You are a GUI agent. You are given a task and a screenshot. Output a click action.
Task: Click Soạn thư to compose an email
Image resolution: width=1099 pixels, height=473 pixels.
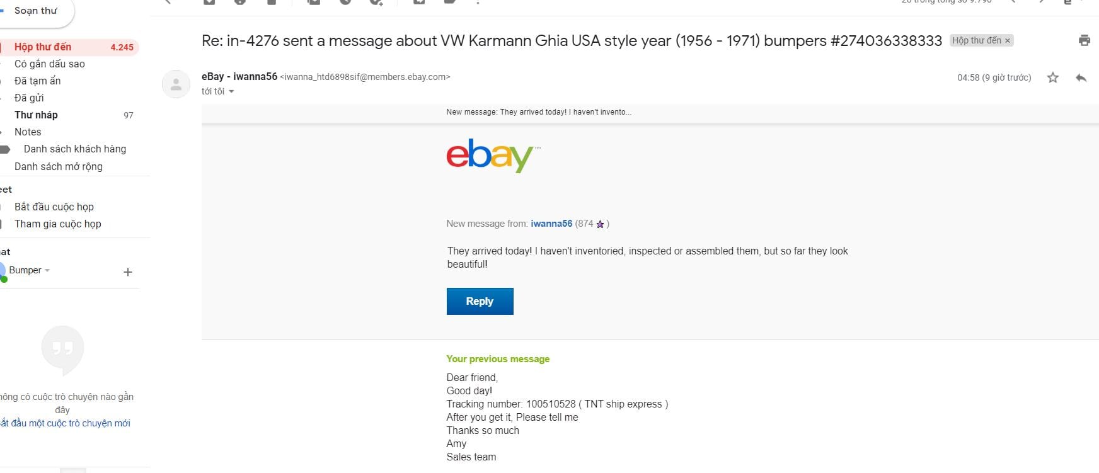(36, 11)
